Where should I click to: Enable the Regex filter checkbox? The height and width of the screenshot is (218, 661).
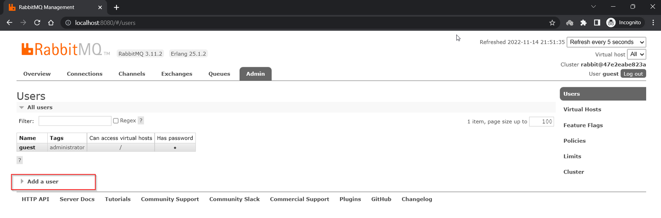[x=116, y=121]
